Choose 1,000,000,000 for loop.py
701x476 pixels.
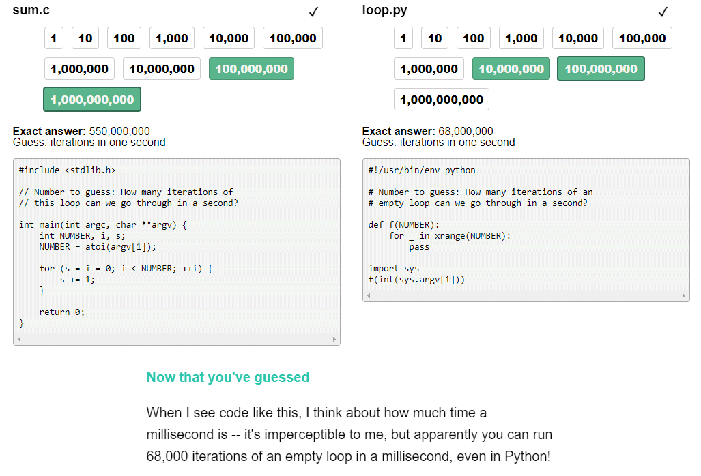[x=441, y=99]
